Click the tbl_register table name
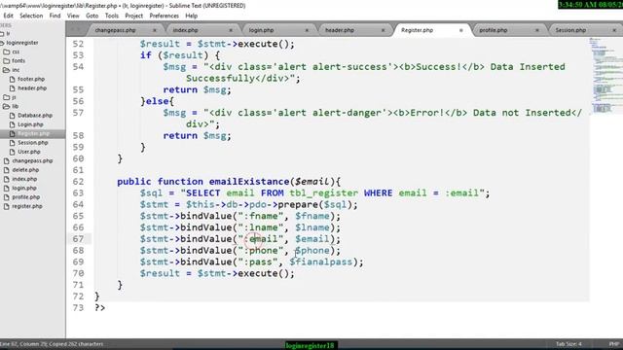This screenshot has height=350, width=623. tap(324, 193)
